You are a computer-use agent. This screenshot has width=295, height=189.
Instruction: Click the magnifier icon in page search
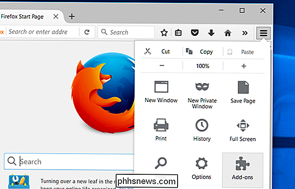(12, 161)
